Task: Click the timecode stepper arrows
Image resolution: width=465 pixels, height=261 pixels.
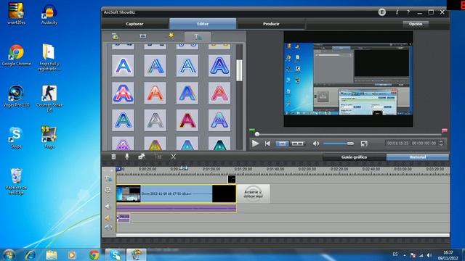Action: tap(441, 144)
